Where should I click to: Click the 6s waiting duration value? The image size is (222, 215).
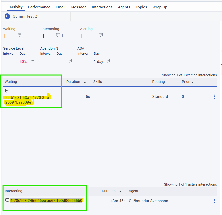tap(88, 97)
